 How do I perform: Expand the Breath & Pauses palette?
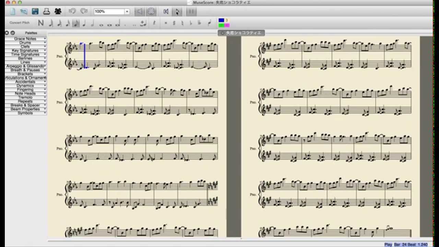[x=26, y=70]
